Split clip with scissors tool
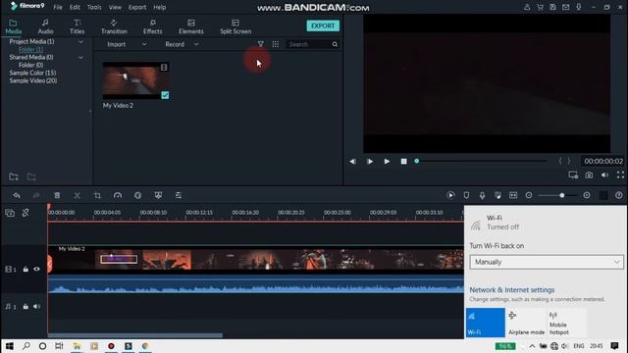The height and width of the screenshot is (353, 628). coord(77,195)
